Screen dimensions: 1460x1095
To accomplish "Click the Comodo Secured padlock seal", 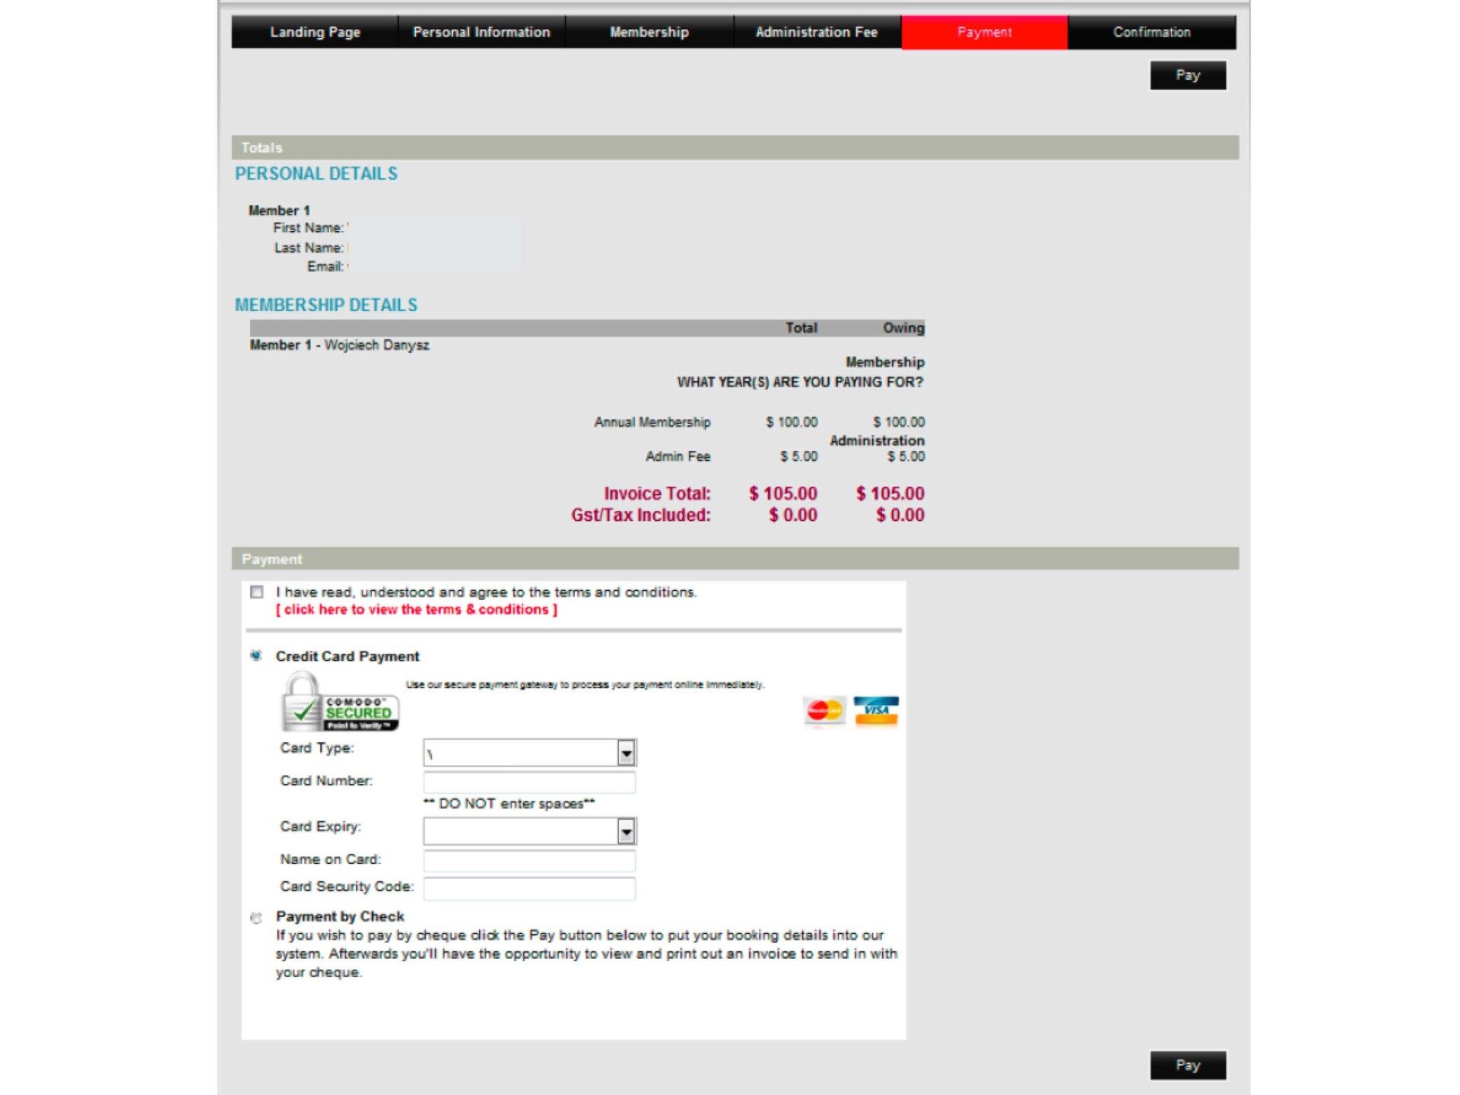I will point(339,703).
